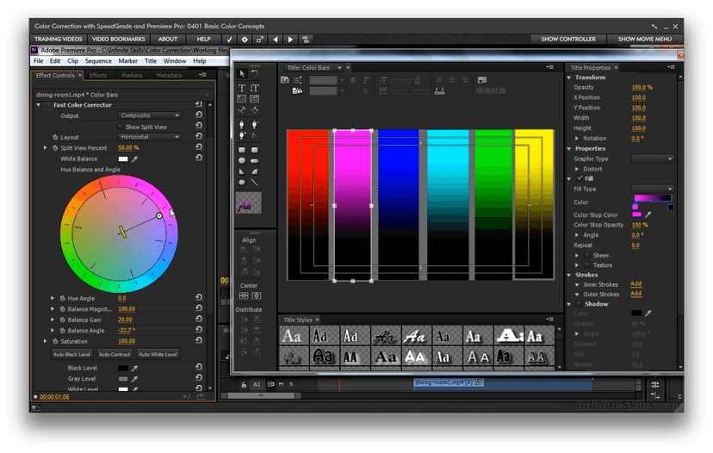
Task: Toggle the Fast Color Corrector effect
Action: (x=47, y=105)
